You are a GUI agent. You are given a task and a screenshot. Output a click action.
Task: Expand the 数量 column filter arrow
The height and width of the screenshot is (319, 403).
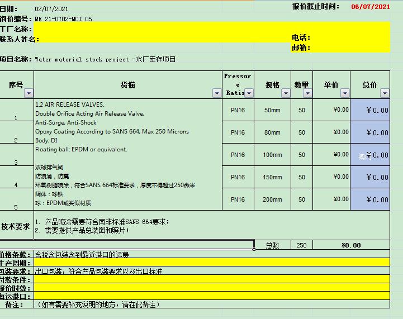point(307,93)
